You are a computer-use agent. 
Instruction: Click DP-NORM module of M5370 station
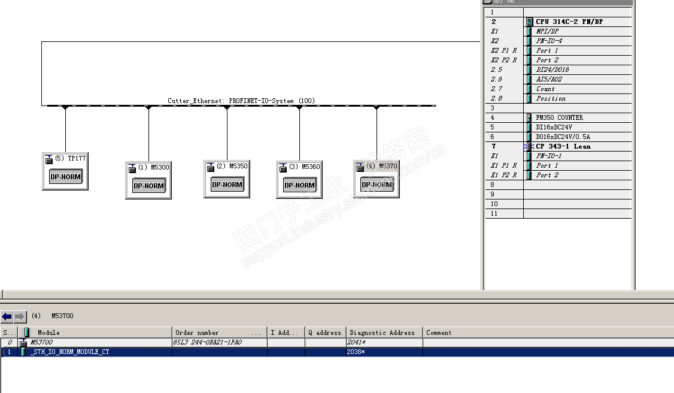click(x=377, y=185)
